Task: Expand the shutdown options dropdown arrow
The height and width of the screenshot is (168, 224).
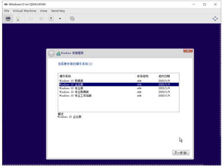Action: (60, 19)
